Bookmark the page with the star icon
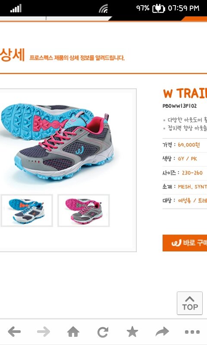This screenshot has width=207, height=345. tap(132, 332)
